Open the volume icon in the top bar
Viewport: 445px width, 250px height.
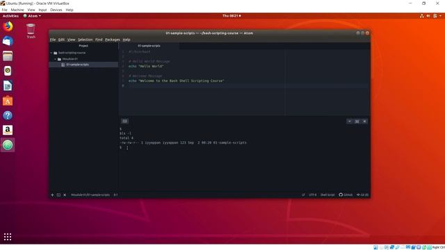(428, 16)
